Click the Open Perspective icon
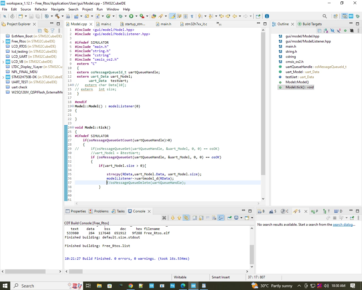Viewport: 362px width, 290px height. point(336,16)
